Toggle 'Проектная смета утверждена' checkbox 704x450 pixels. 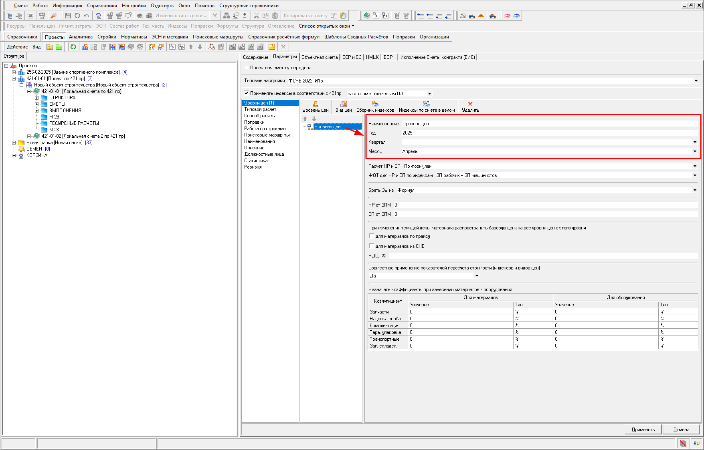(246, 68)
